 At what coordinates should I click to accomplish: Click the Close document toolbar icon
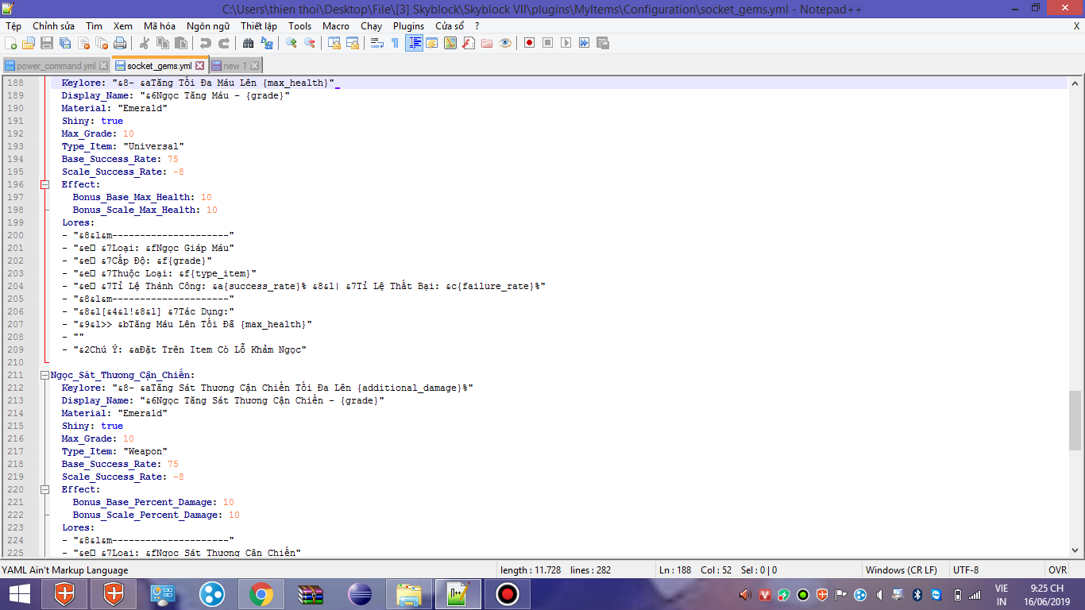83,43
